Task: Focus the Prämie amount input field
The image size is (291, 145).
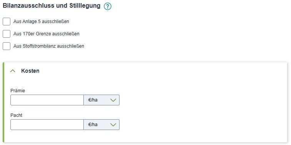Action: click(47, 100)
